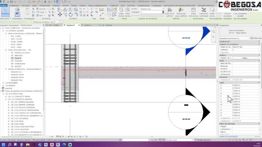This screenshot has width=262, height=147.
Task: Click Editar restricciones icon
Action: (x=193, y=12)
